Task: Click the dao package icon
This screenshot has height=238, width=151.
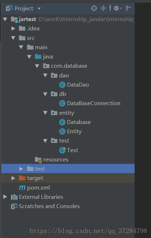Action: coord(54,75)
